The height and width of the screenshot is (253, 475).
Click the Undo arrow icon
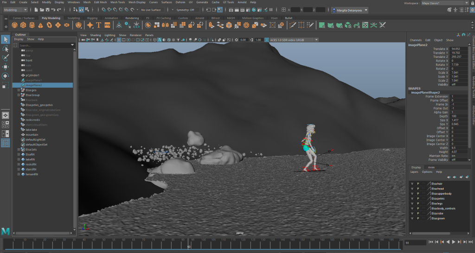pyautogui.click(x=53, y=10)
